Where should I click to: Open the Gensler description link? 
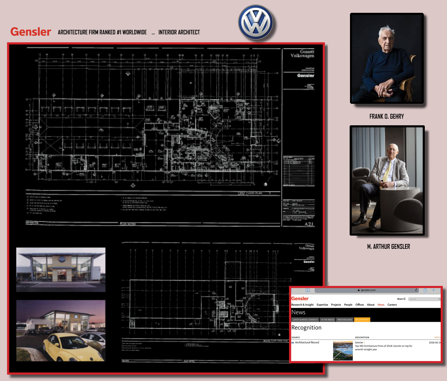tap(360, 343)
